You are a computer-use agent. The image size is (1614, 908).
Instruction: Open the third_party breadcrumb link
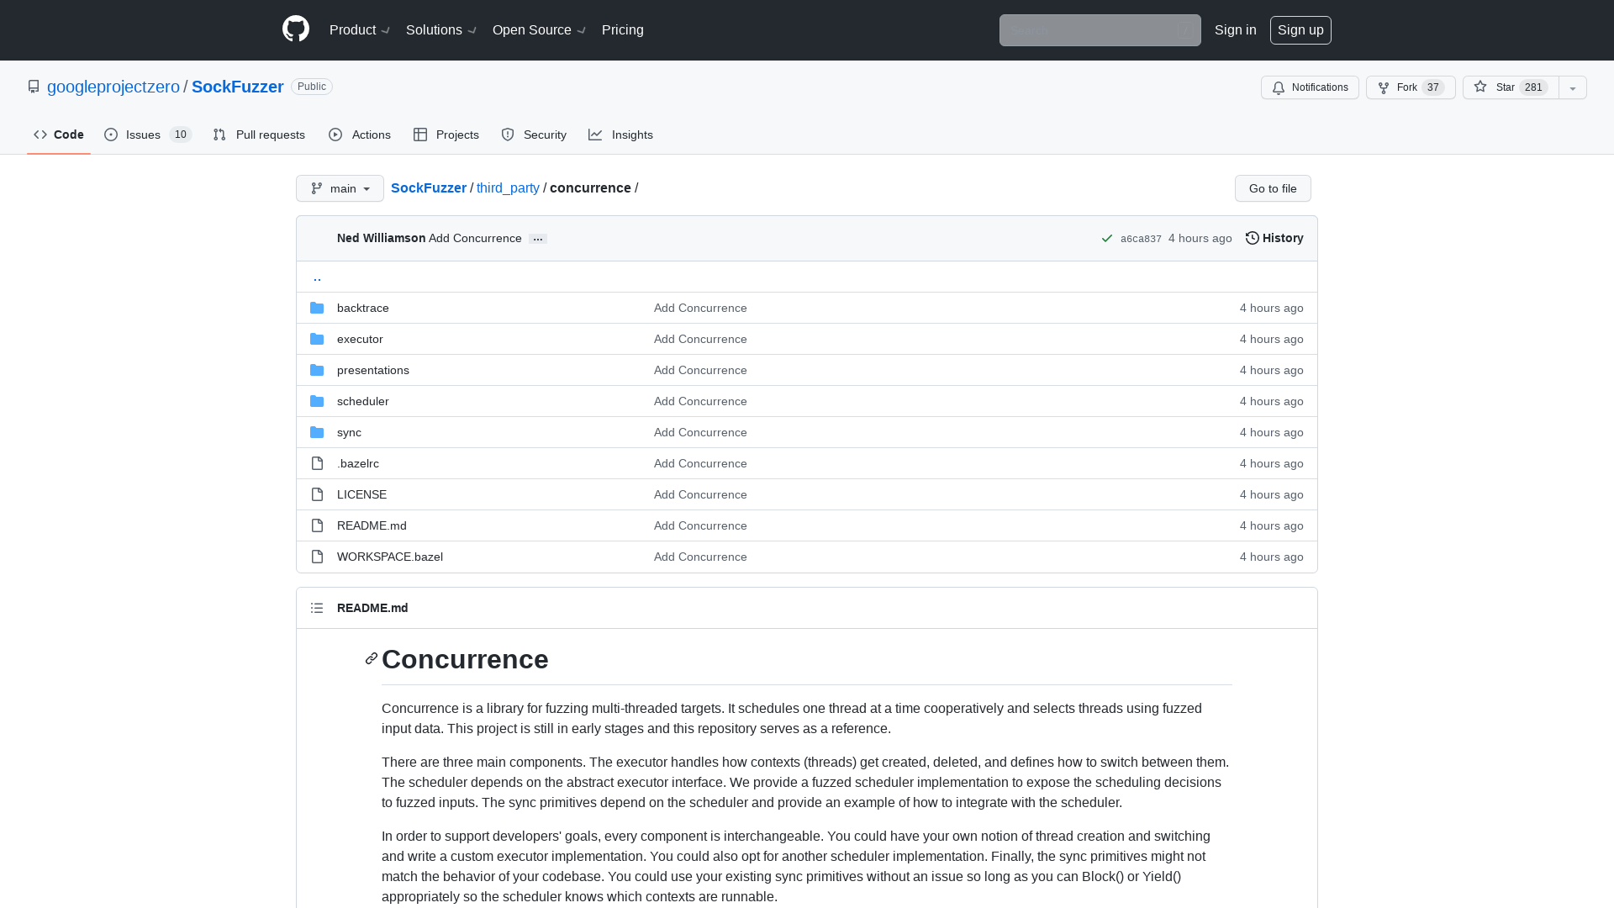[x=508, y=187]
